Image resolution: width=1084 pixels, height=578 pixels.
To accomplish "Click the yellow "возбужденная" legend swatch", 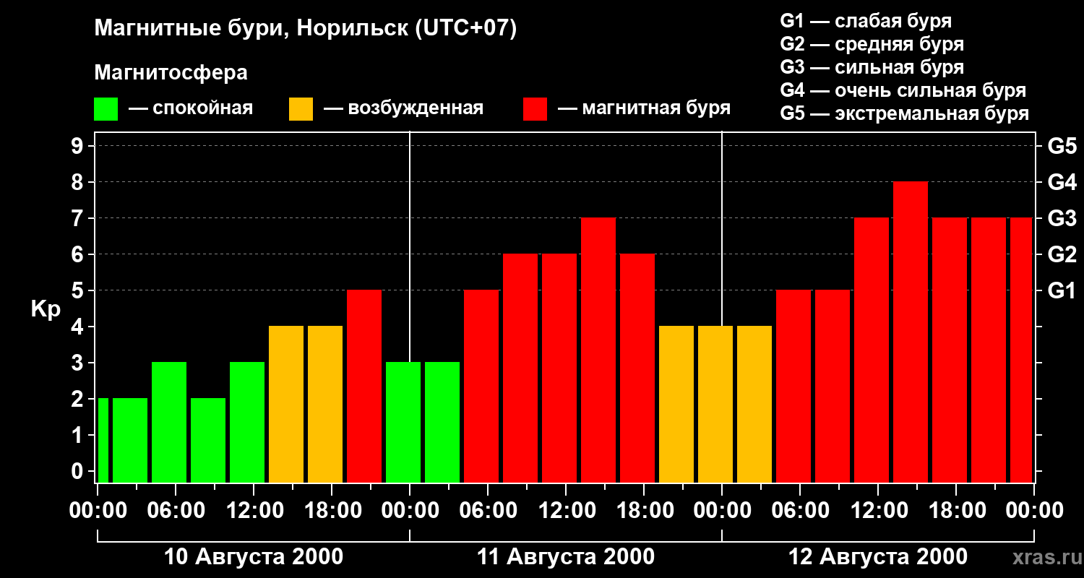I will (301, 108).
